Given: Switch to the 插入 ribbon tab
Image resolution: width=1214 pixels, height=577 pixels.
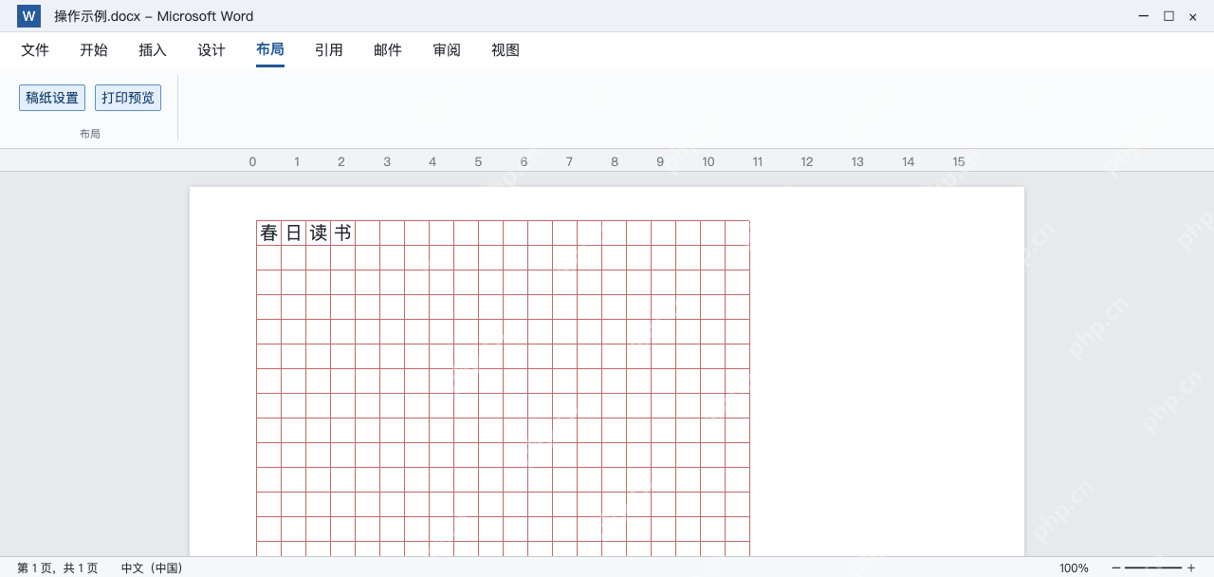Looking at the screenshot, I should 153,50.
